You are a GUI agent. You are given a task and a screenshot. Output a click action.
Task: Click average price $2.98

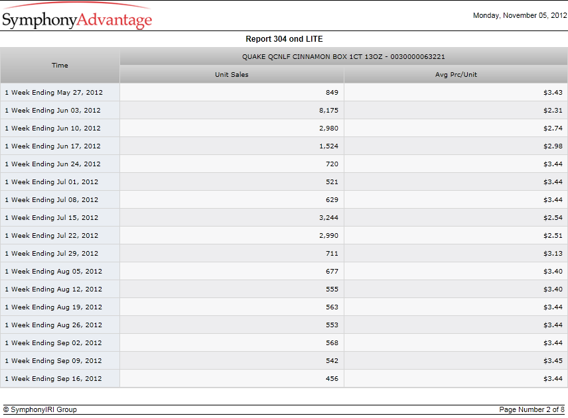pos(553,146)
